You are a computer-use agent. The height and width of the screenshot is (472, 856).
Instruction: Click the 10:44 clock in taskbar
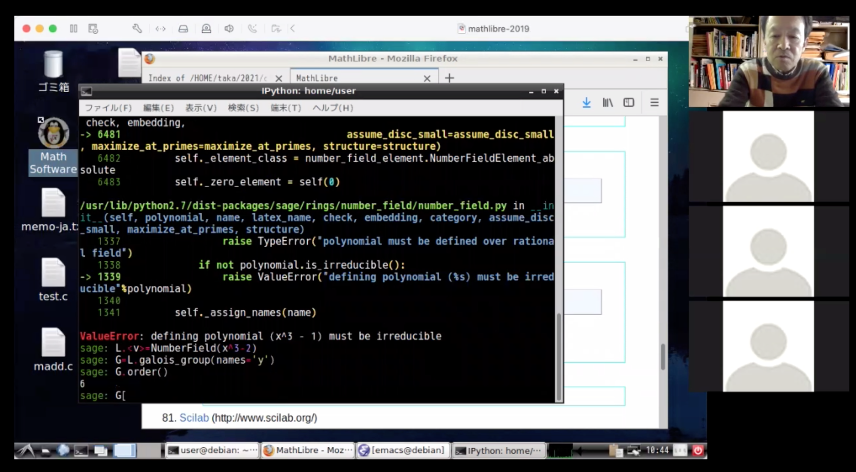tap(657, 450)
